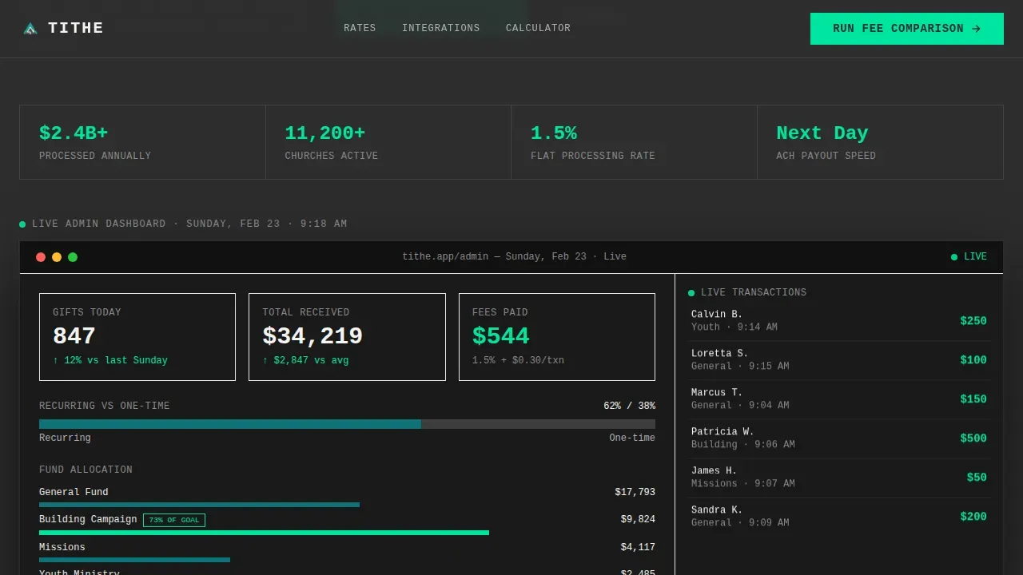The width and height of the screenshot is (1023, 575).
Task: Select the 1.5% flat processing rate stat
Action: [x=635, y=142]
